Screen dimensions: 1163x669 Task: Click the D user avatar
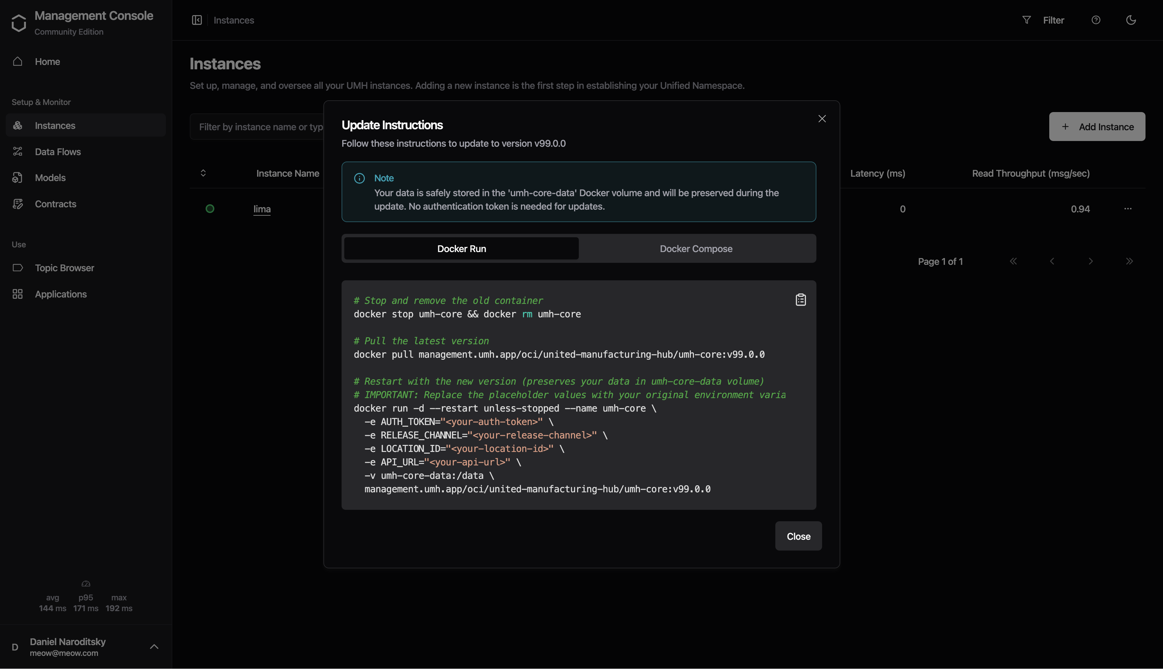tap(15, 647)
